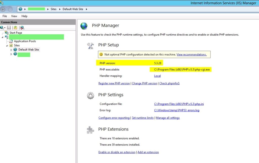This screenshot has height=163, width=259.
Task: Click the Application Pools tree icon
Action: 11,41
